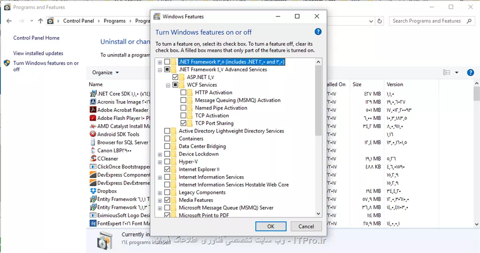Click the CCleaner program icon

(x=93, y=158)
